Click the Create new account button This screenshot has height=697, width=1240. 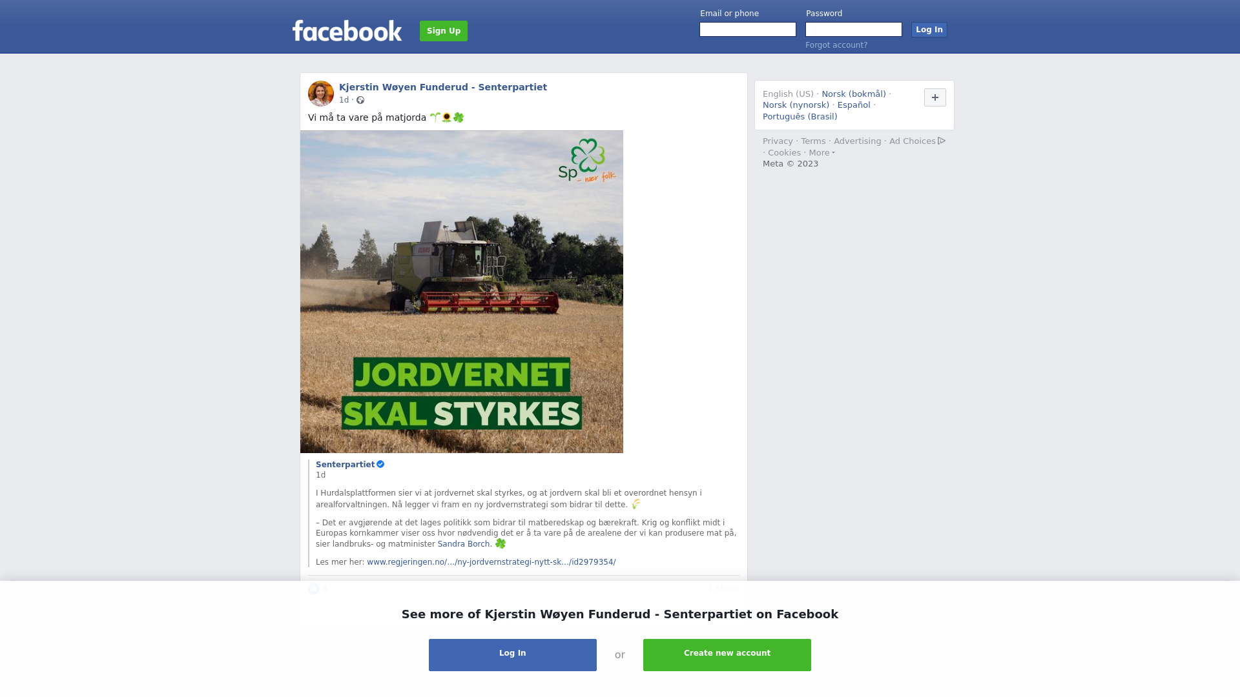point(727,655)
